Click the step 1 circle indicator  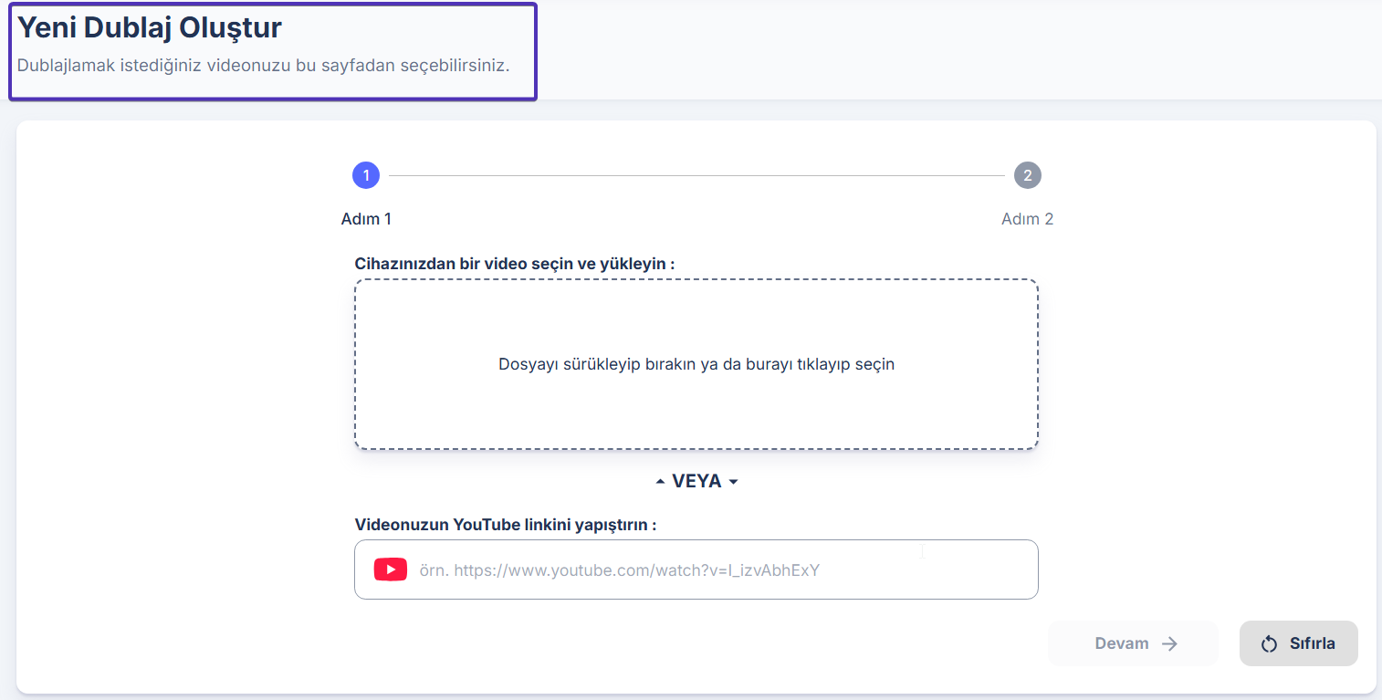[x=366, y=175]
